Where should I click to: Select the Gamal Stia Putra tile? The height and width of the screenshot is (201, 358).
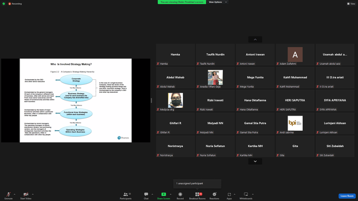[255, 123]
